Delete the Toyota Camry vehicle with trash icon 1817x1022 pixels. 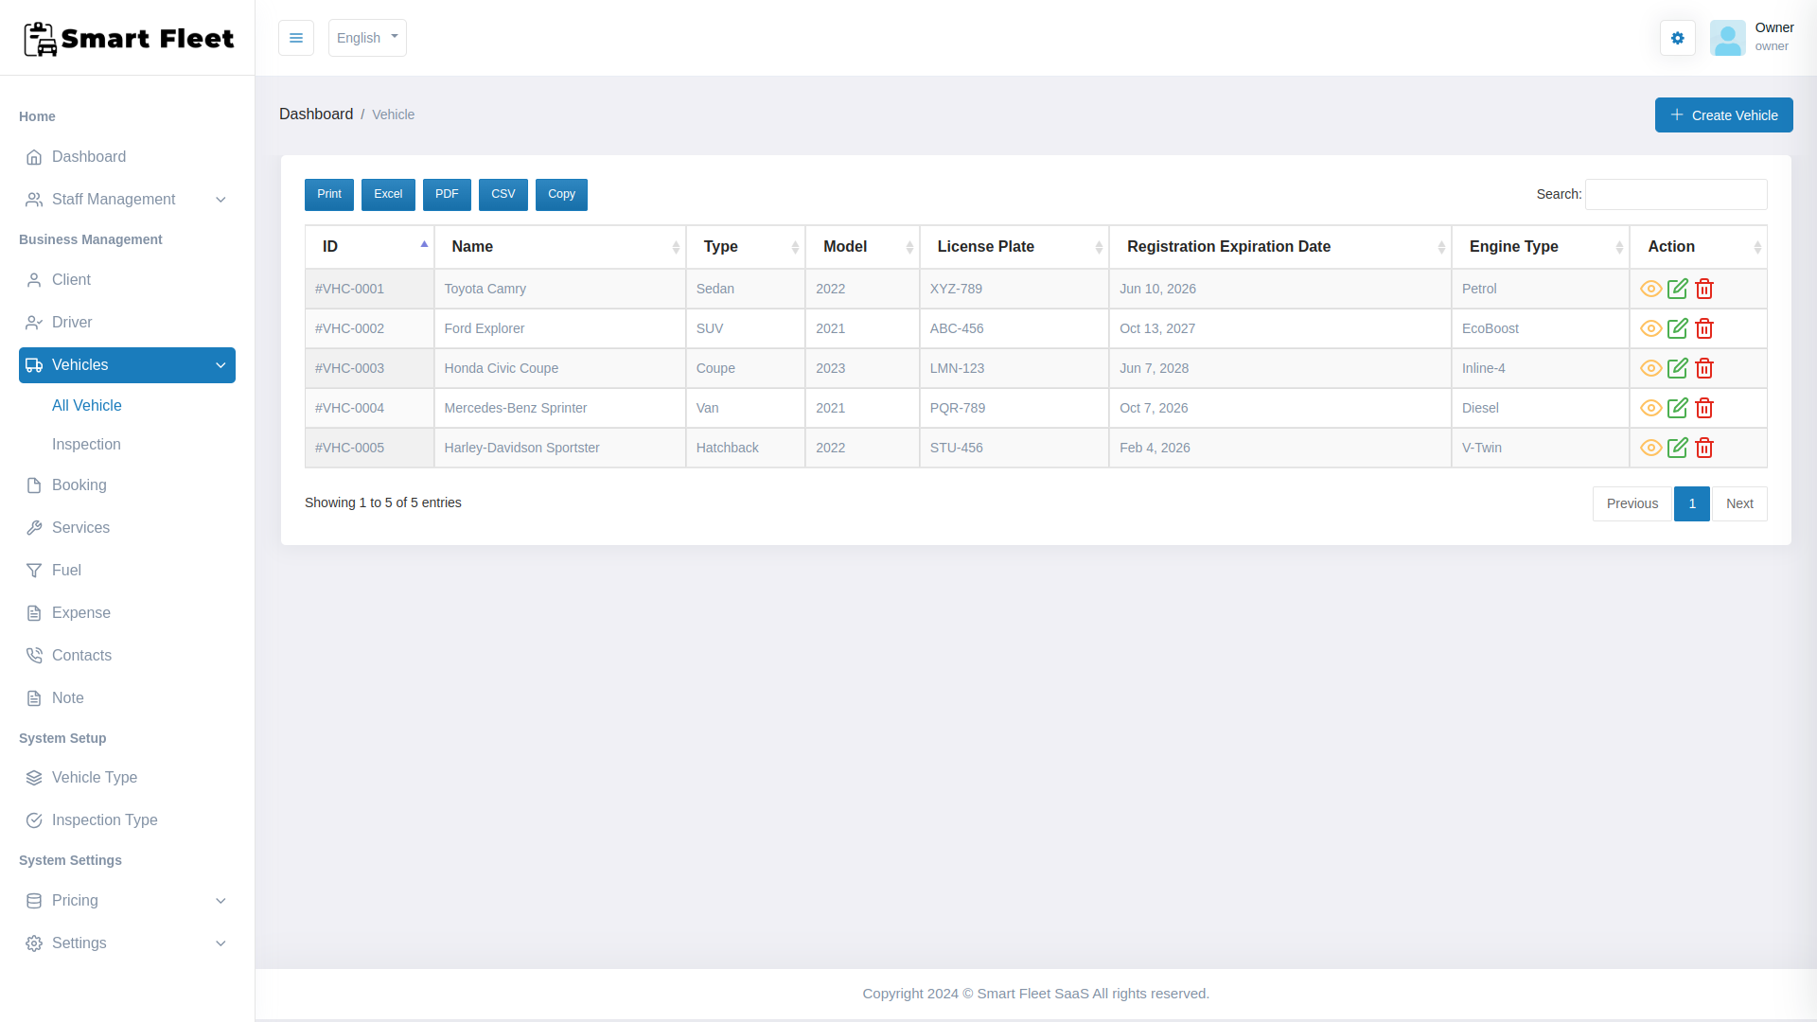point(1704,289)
